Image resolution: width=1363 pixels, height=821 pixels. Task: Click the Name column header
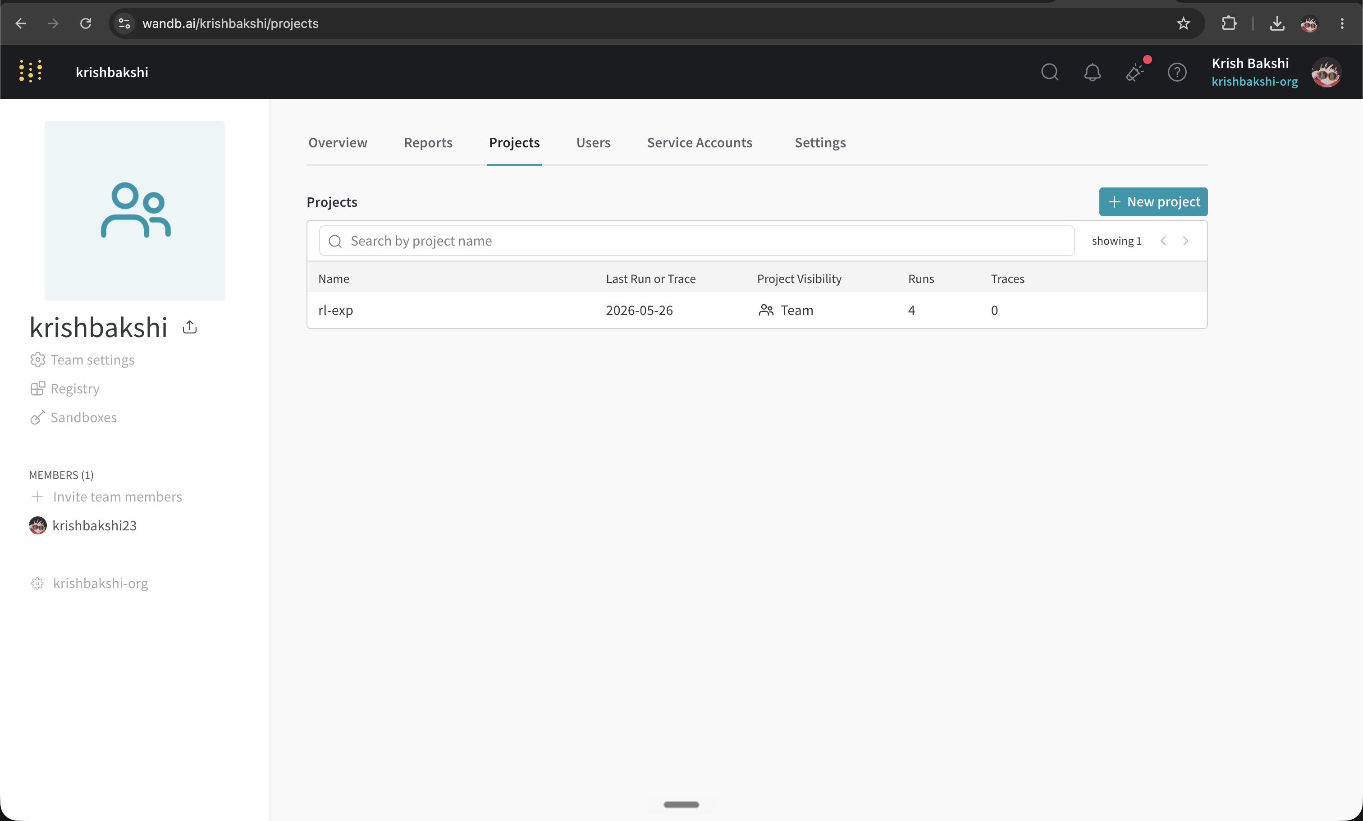coord(334,278)
